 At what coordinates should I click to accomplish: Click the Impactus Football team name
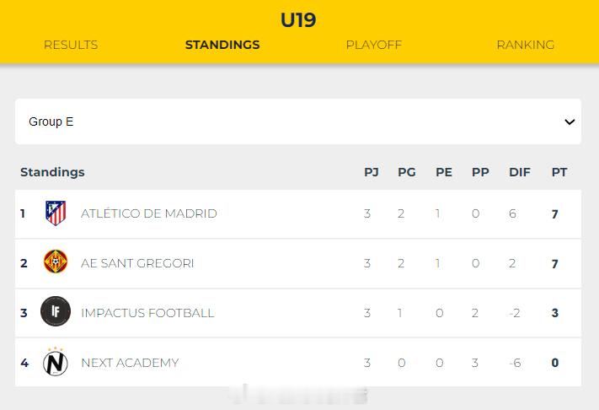tap(147, 313)
